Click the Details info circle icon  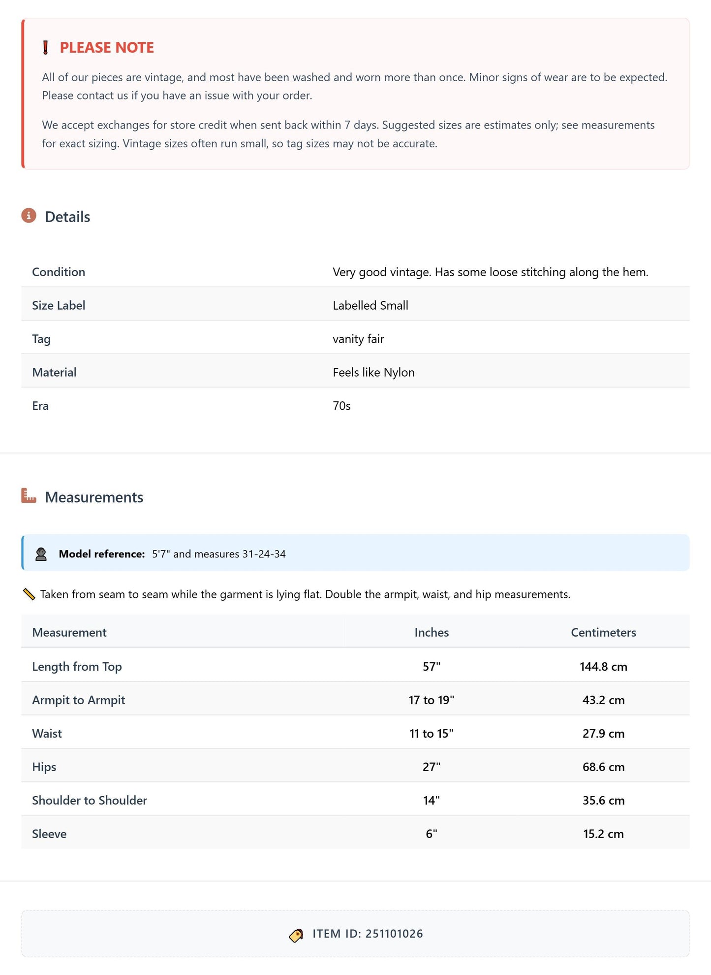(29, 216)
